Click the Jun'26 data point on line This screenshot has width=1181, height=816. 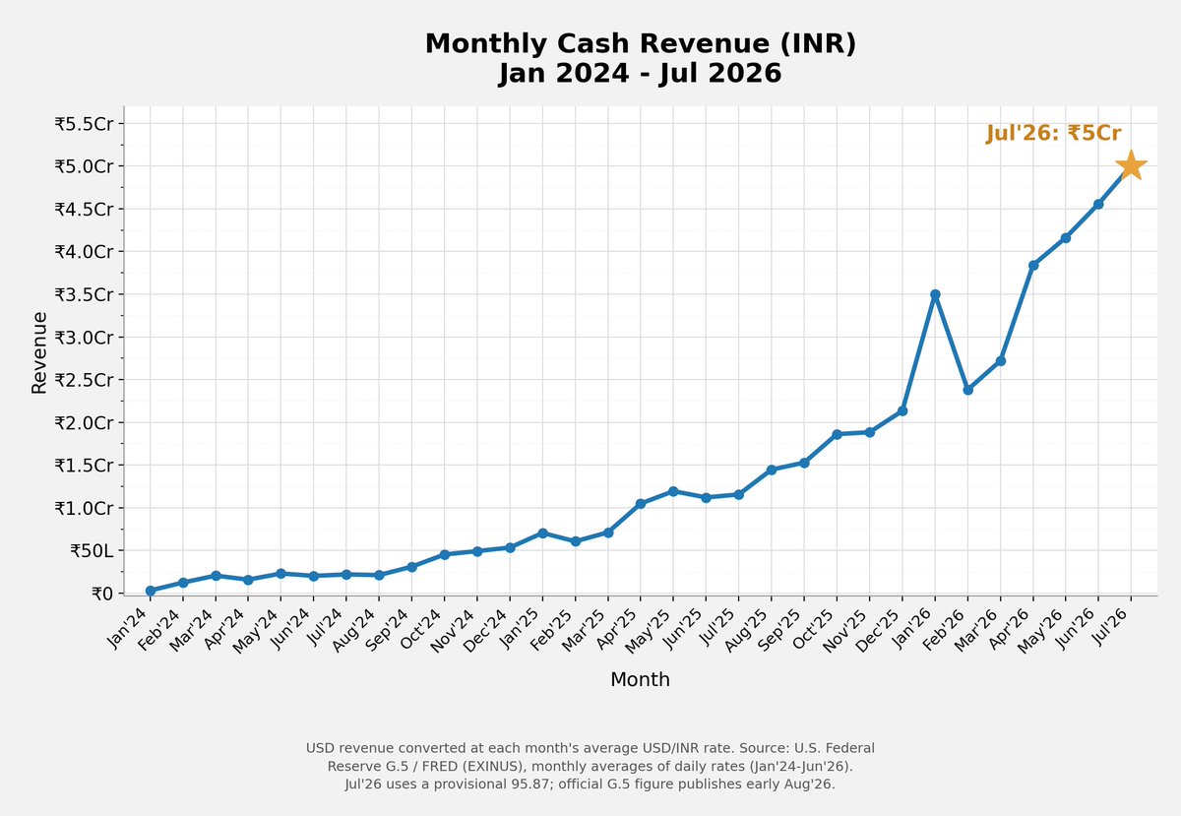pyautogui.click(x=1098, y=204)
